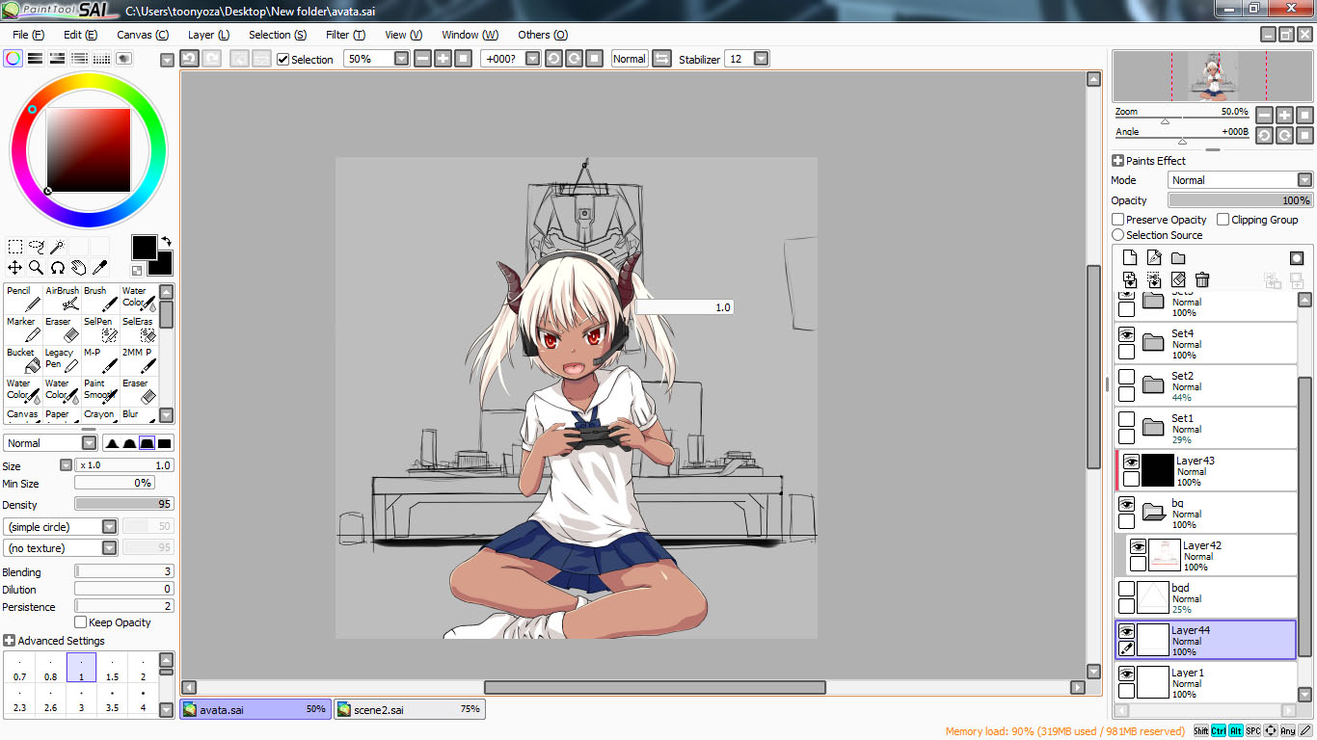The height and width of the screenshot is (740, 1317).
Task: Click the navigator preview thumbnail
Action: (1213, 77)
